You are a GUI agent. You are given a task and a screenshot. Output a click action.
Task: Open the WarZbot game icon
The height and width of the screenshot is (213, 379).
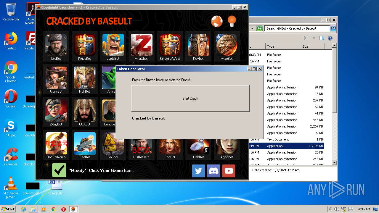pos(142,45)
